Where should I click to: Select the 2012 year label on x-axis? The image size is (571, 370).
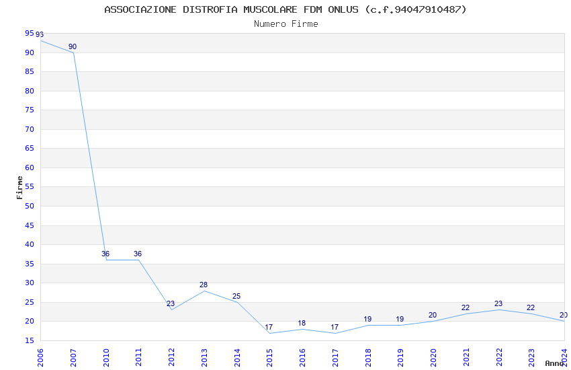pos(171,357)
